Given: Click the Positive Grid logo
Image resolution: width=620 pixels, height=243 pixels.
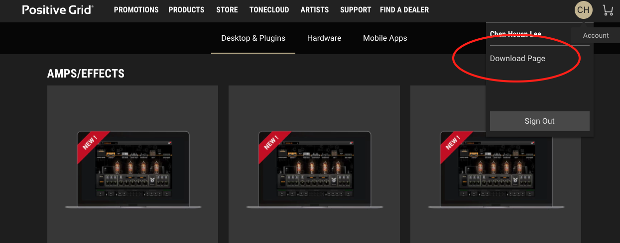Looking at the screenshot, I should point(58,10).
